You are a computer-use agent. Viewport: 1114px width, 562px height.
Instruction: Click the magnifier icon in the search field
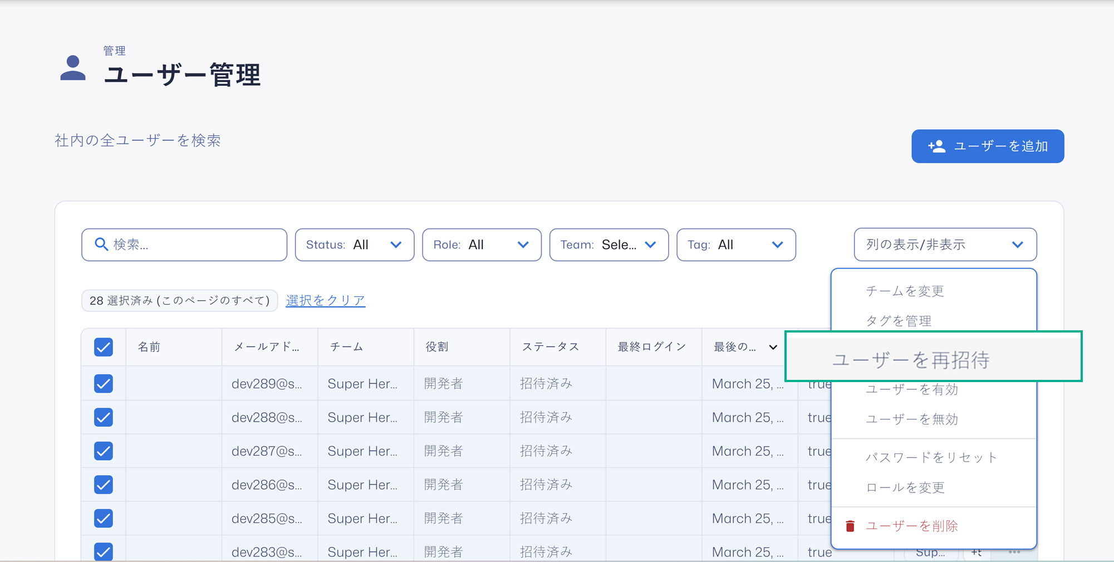click(101, 244)
